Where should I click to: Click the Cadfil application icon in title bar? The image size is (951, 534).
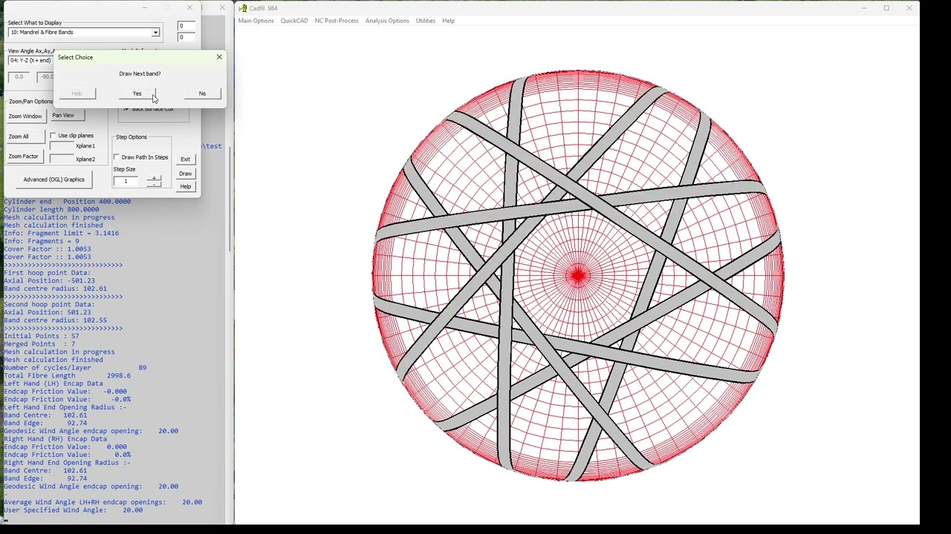click(243, 8)
